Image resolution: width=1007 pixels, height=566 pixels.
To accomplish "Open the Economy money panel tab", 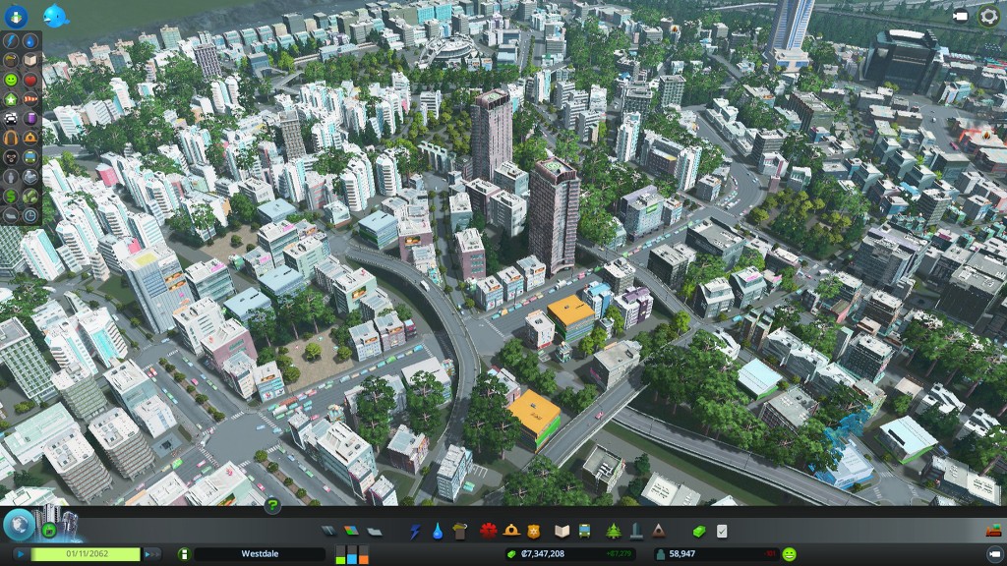I will (x=699, y=532).
